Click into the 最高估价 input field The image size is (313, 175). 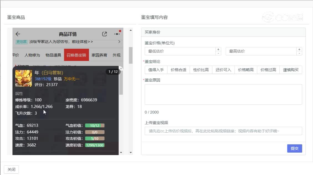(x=261, y=51)
